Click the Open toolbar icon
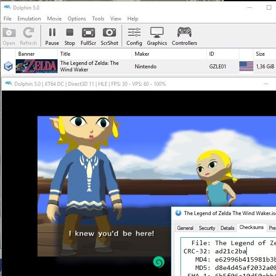276x276 pixels. [x=9, y=36]
